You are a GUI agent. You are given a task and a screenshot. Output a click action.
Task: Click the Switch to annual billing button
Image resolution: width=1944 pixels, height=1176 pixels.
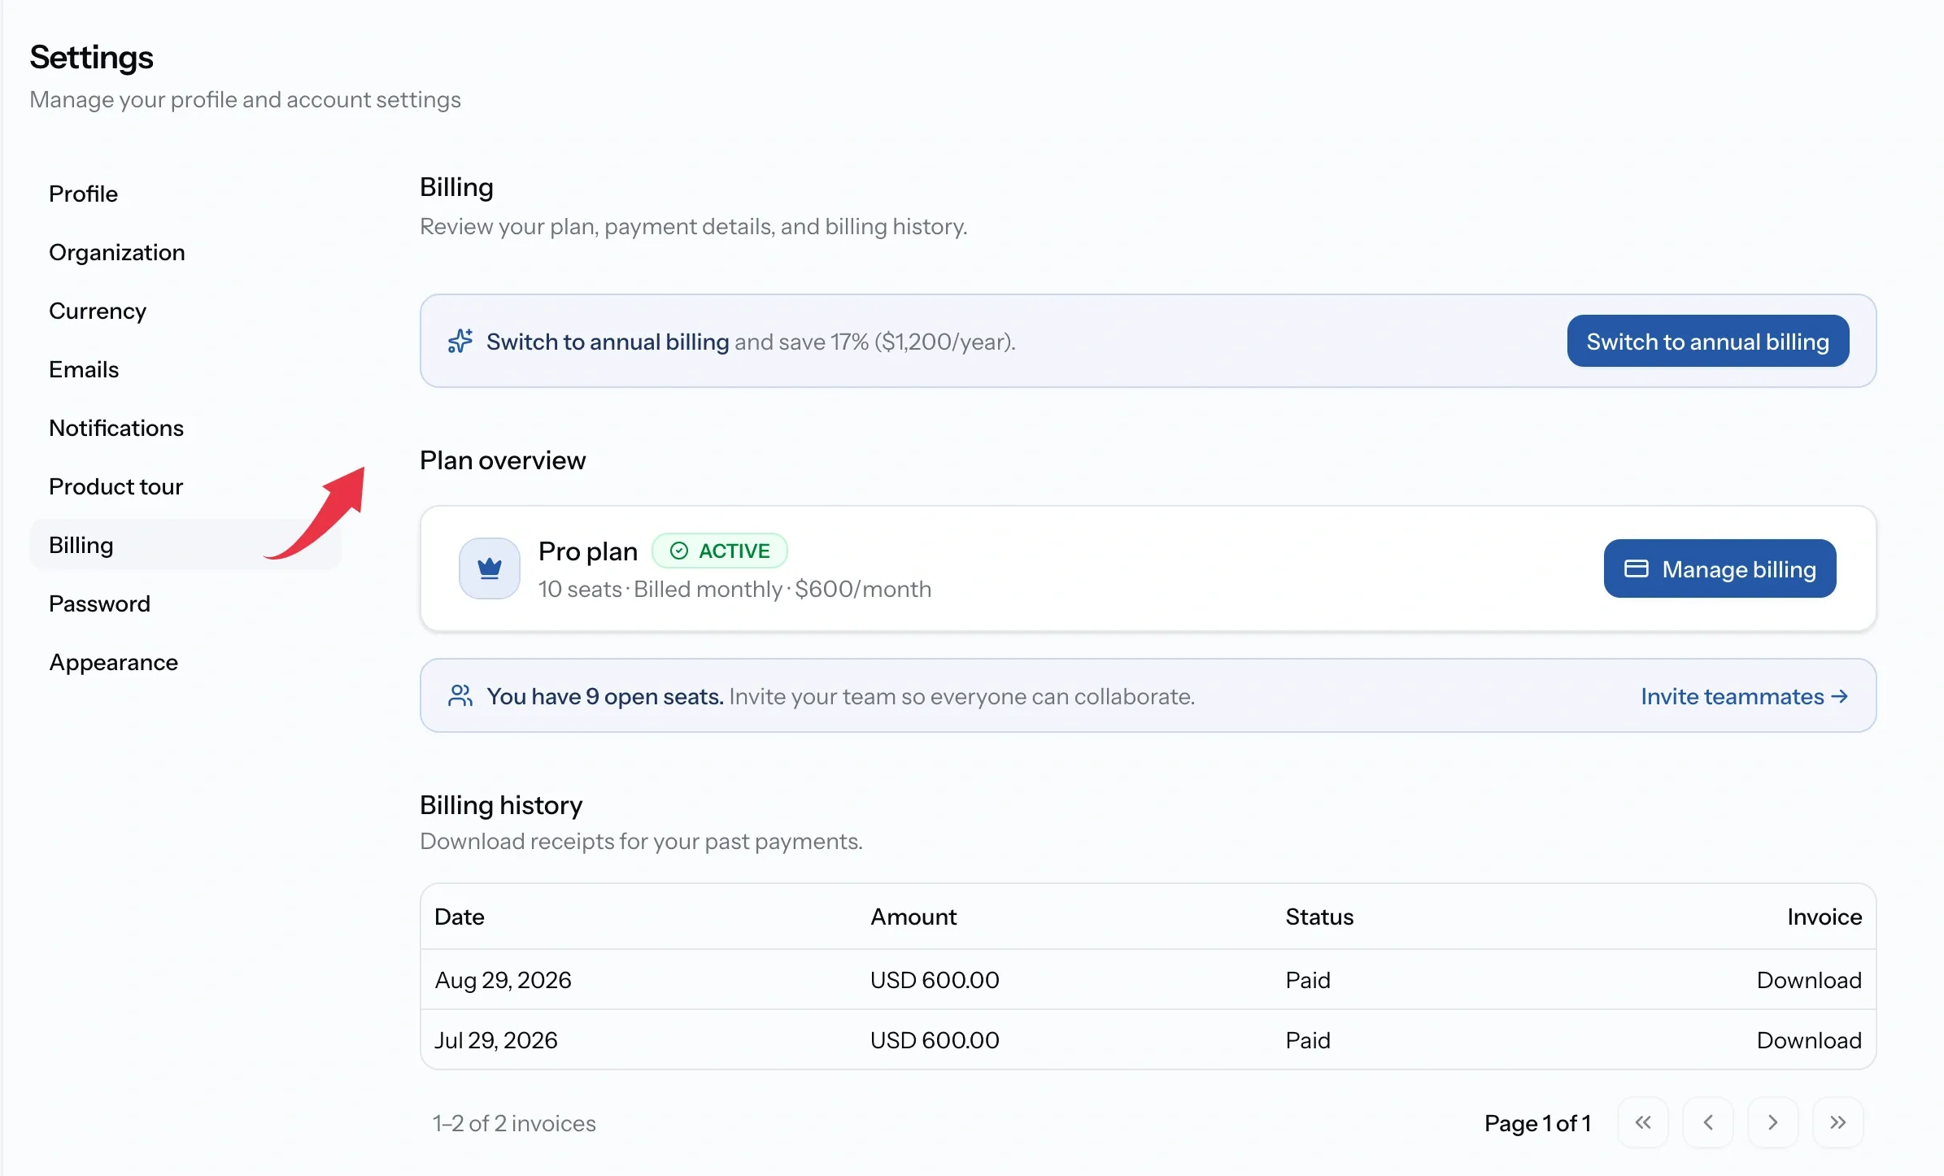click(x=1708, y=341)
